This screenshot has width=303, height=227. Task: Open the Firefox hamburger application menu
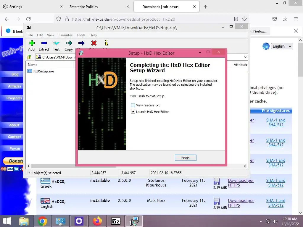click(296, 19)
